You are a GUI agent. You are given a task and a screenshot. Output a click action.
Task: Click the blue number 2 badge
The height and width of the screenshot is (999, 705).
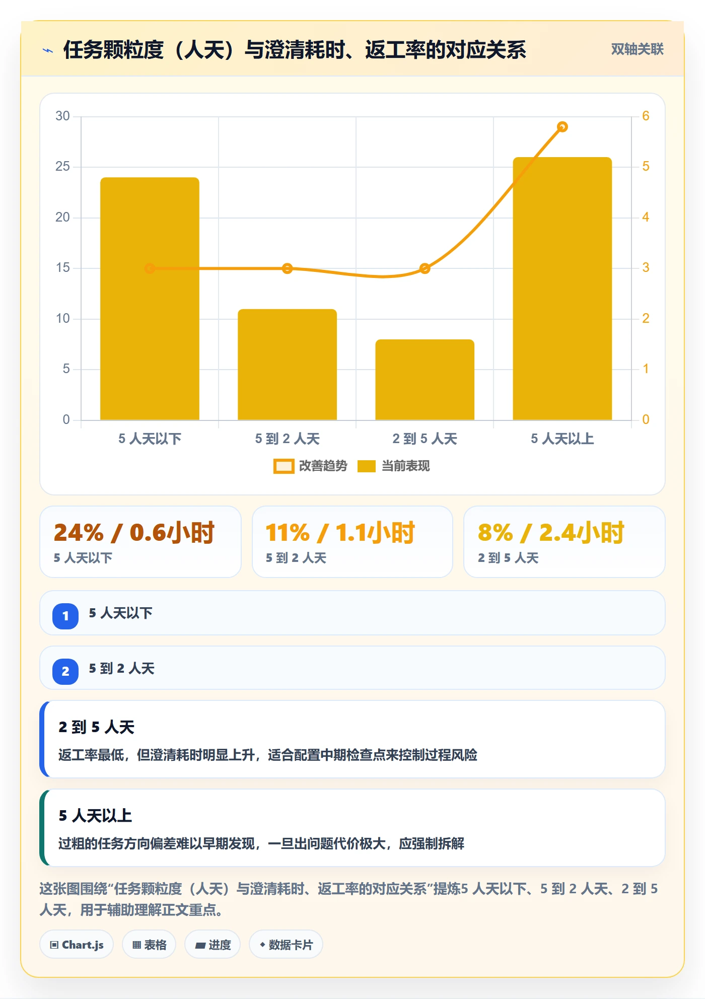coord(65,671)
